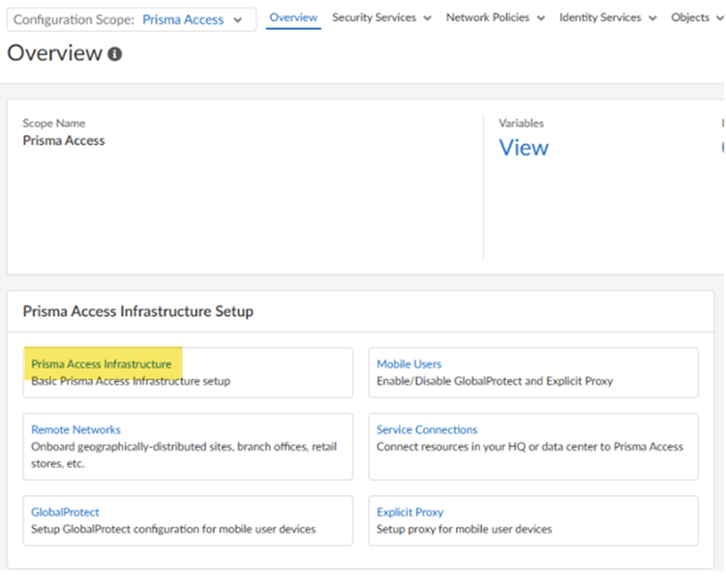Open the Configuration Scope dropdown

pyautogui.click(x=132, y=19)
